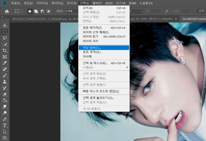Select the Quick Selection tool
Screen dimensions: 206x141
pyautogui.click(x=5, y=44)
